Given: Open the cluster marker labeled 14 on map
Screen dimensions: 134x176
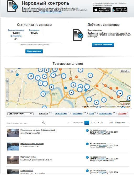Looking at the screenshot, I should [120, 93].
